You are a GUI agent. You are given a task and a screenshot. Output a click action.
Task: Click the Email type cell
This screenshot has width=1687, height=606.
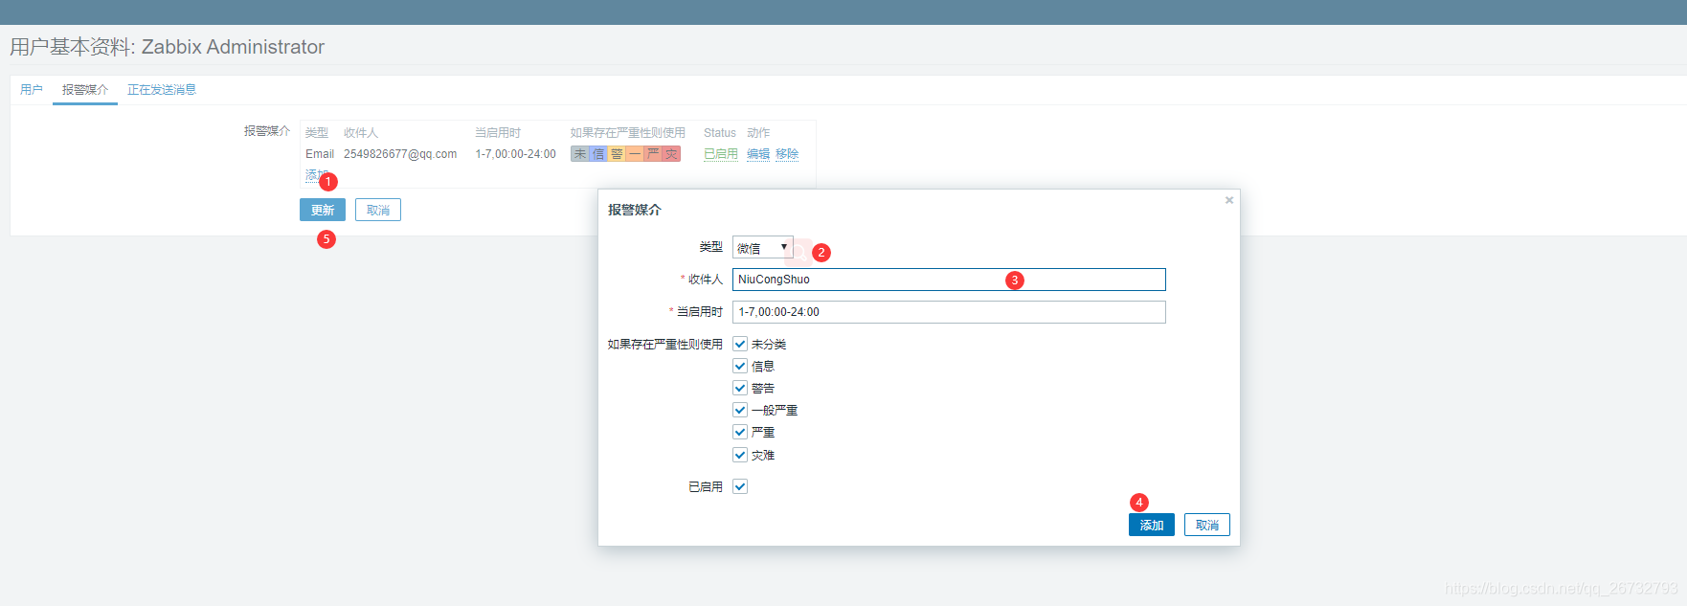(x=320, y=154)
